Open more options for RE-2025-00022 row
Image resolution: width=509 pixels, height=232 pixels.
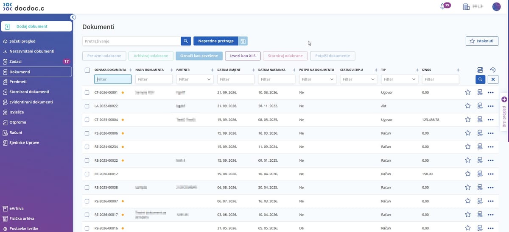coord(491,160)
